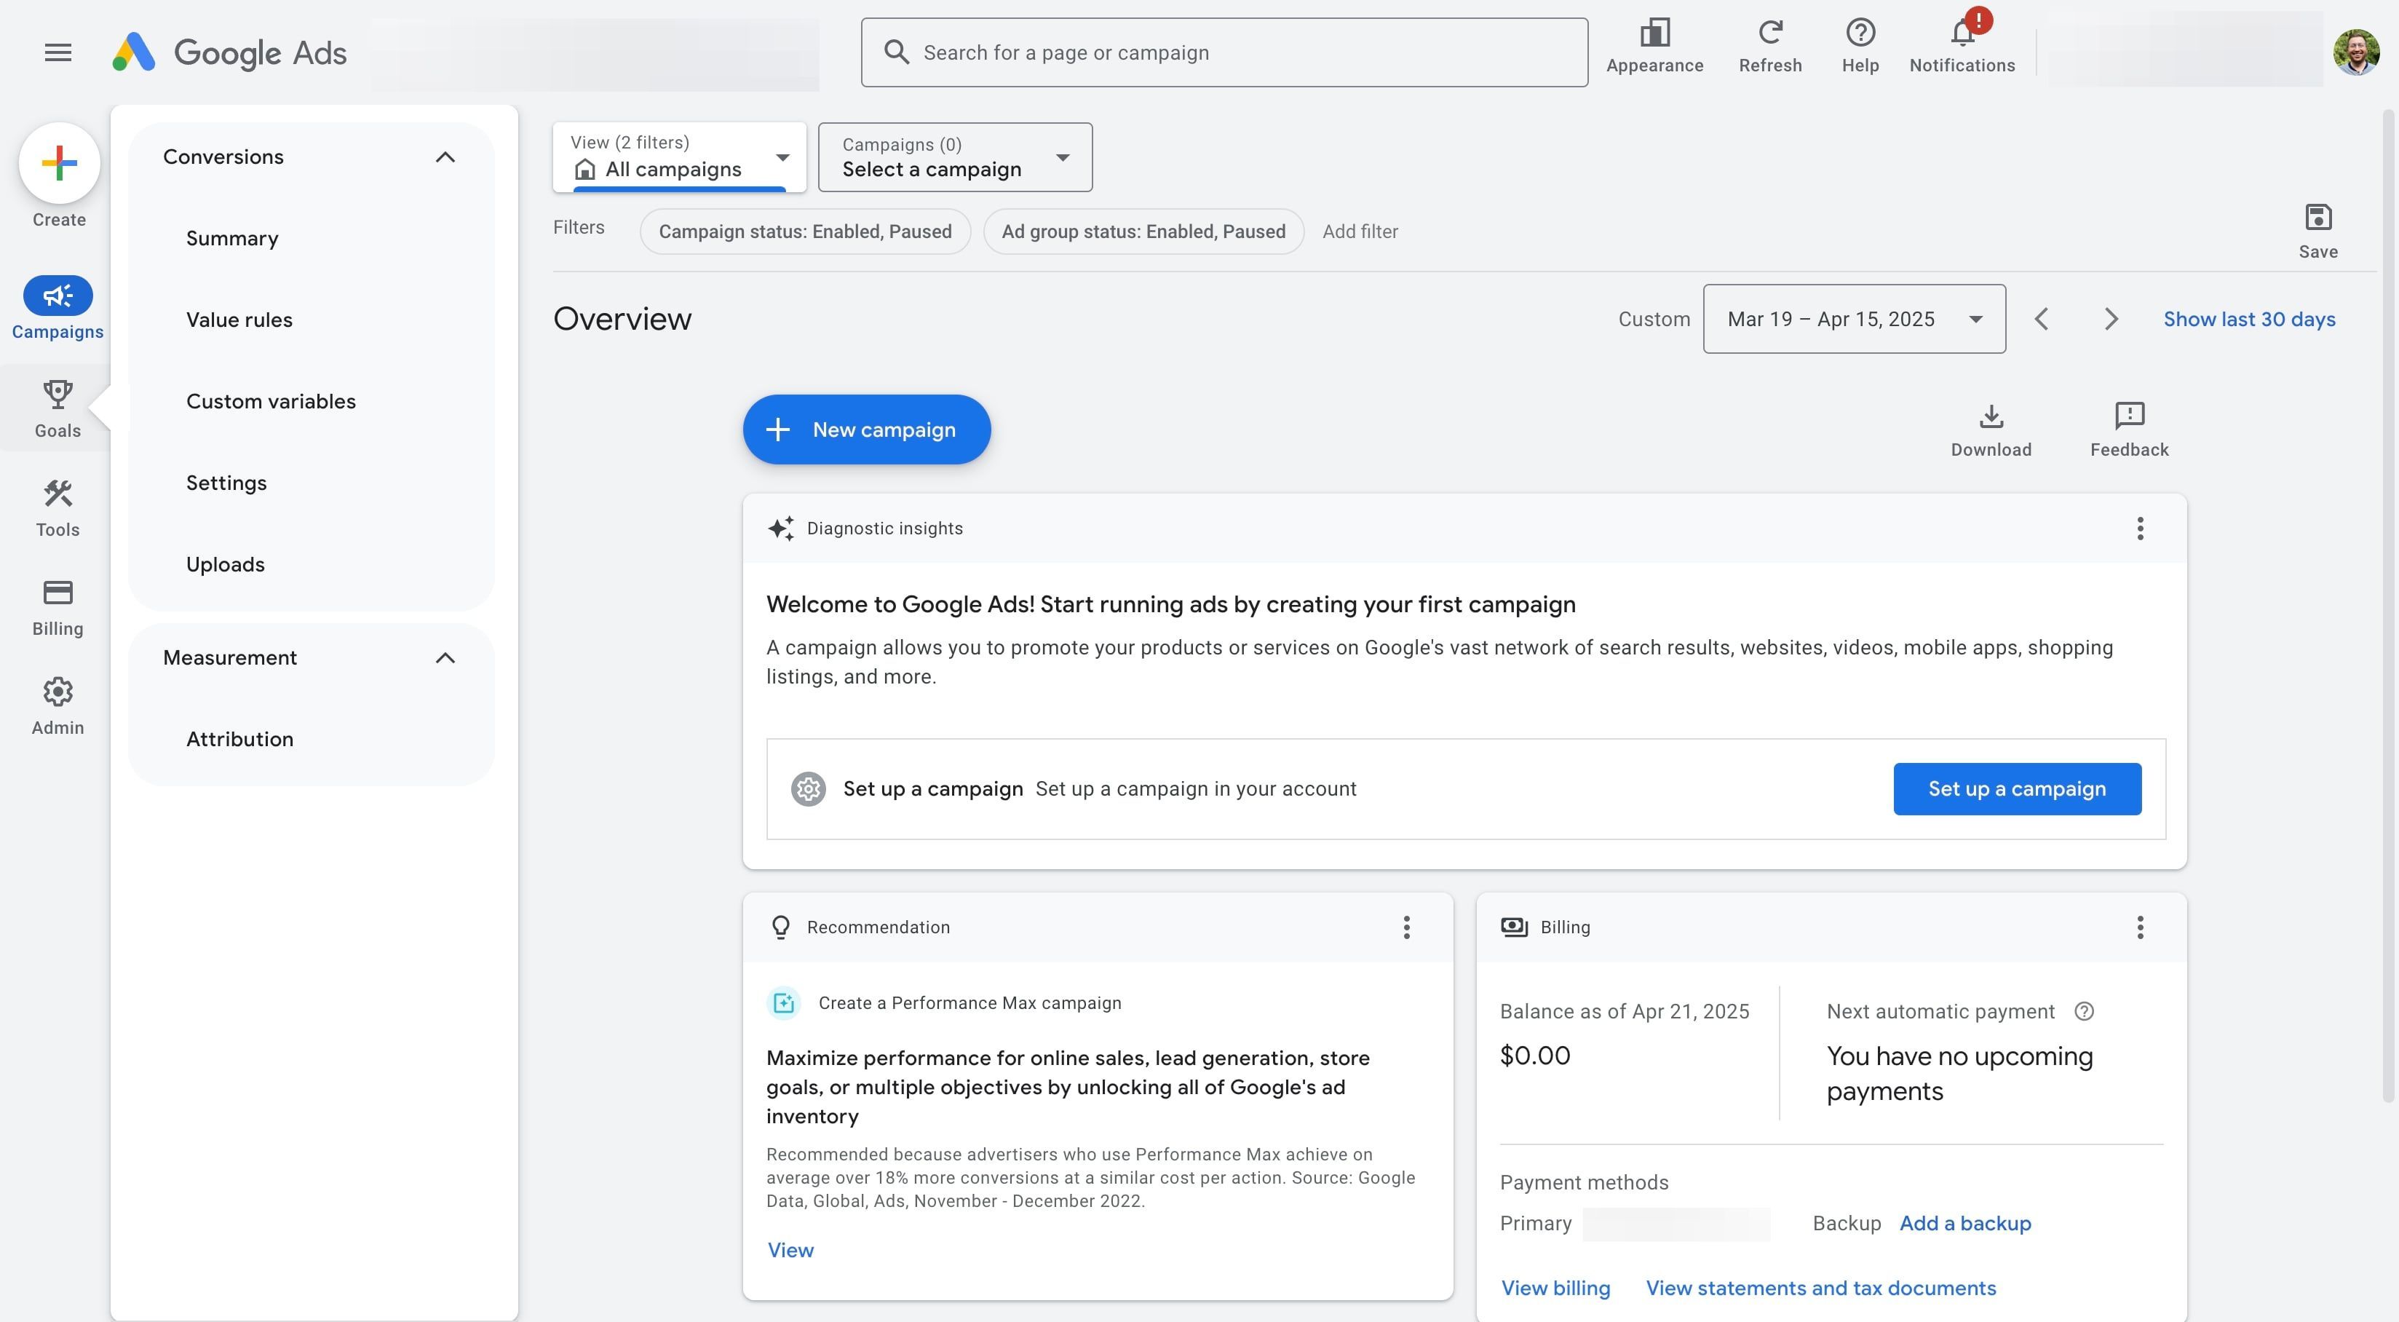2399x1322 pixels.
Task: Open the hamburger main menu
Action: tap(58, 52)
